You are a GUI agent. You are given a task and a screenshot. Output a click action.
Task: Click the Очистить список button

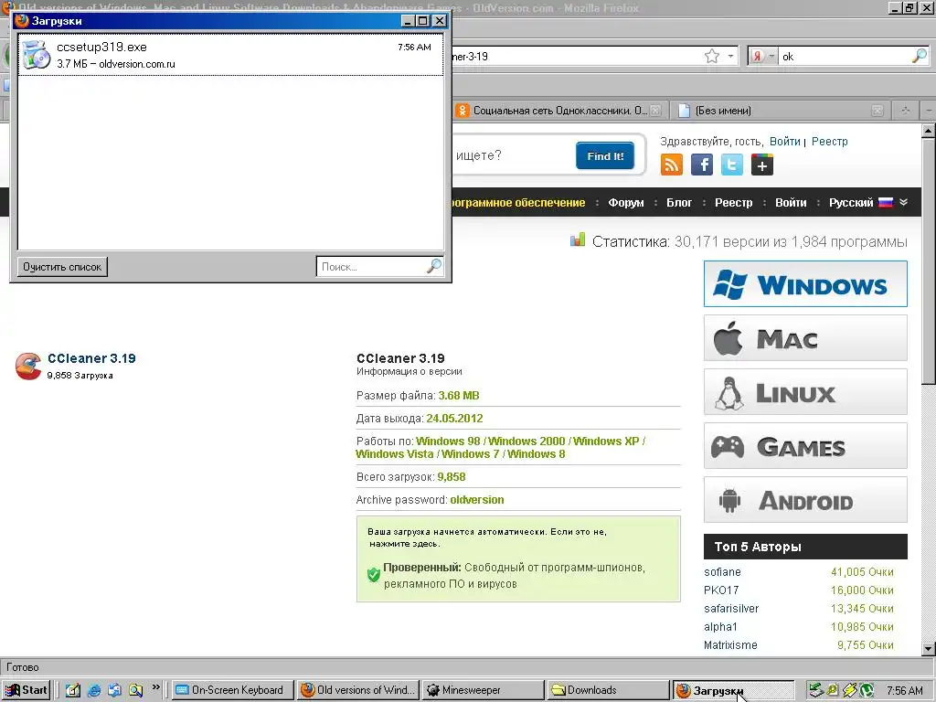62,267
